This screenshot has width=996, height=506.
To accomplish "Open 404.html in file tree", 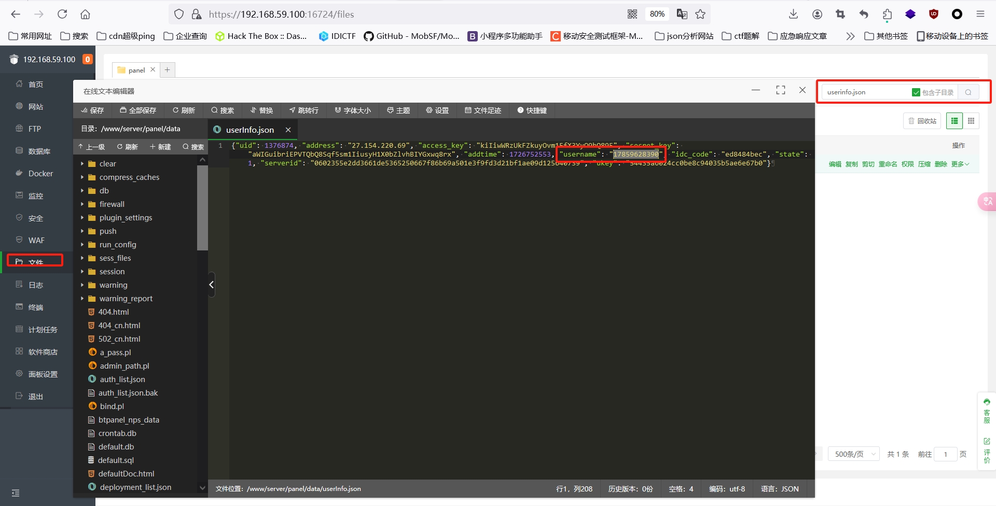I will 114,312.
